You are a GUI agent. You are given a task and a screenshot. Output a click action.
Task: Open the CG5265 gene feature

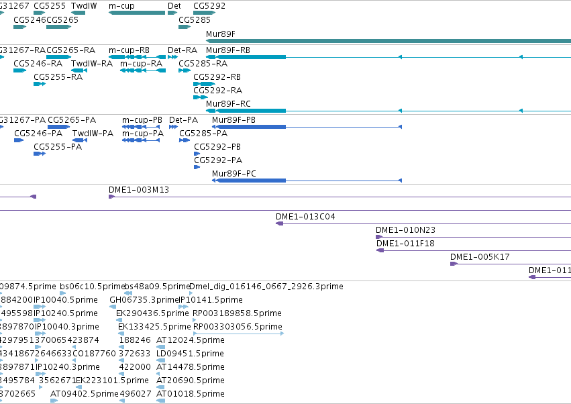tap(58, 27)
